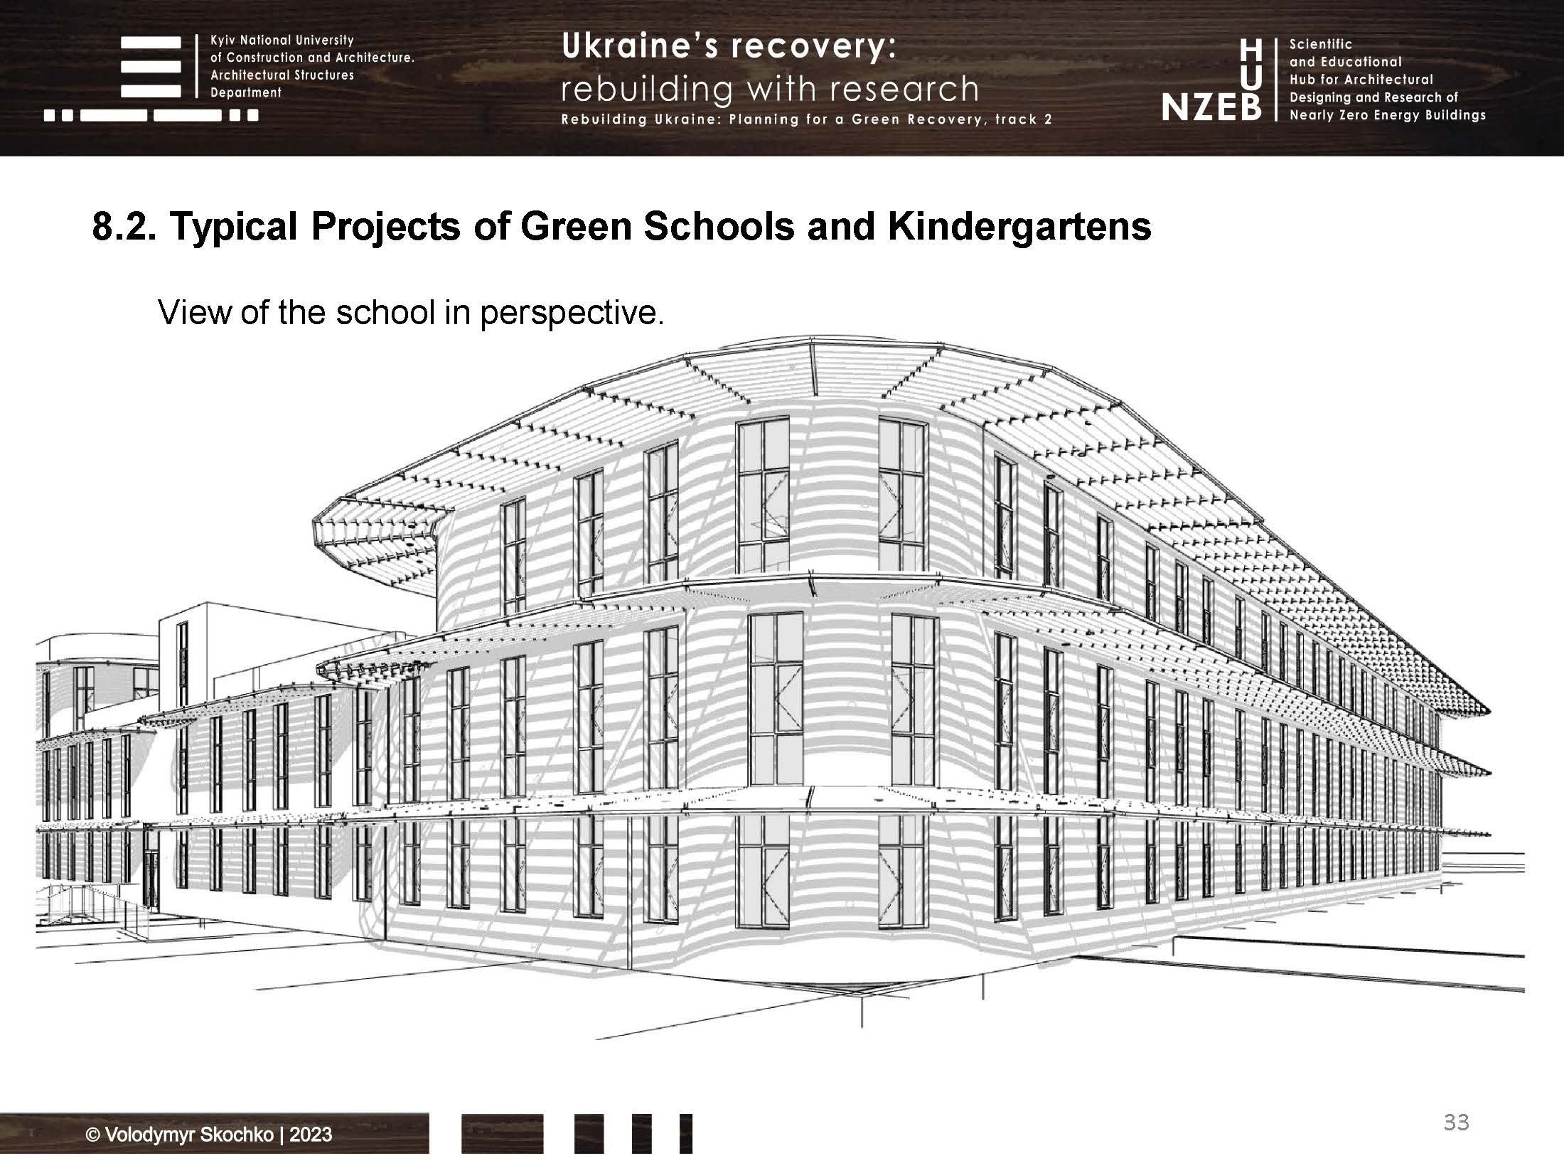The image size is (1564, 1173).
Task: Click the "Ukraine's recovery:" header title
Action: coord(729,47)
